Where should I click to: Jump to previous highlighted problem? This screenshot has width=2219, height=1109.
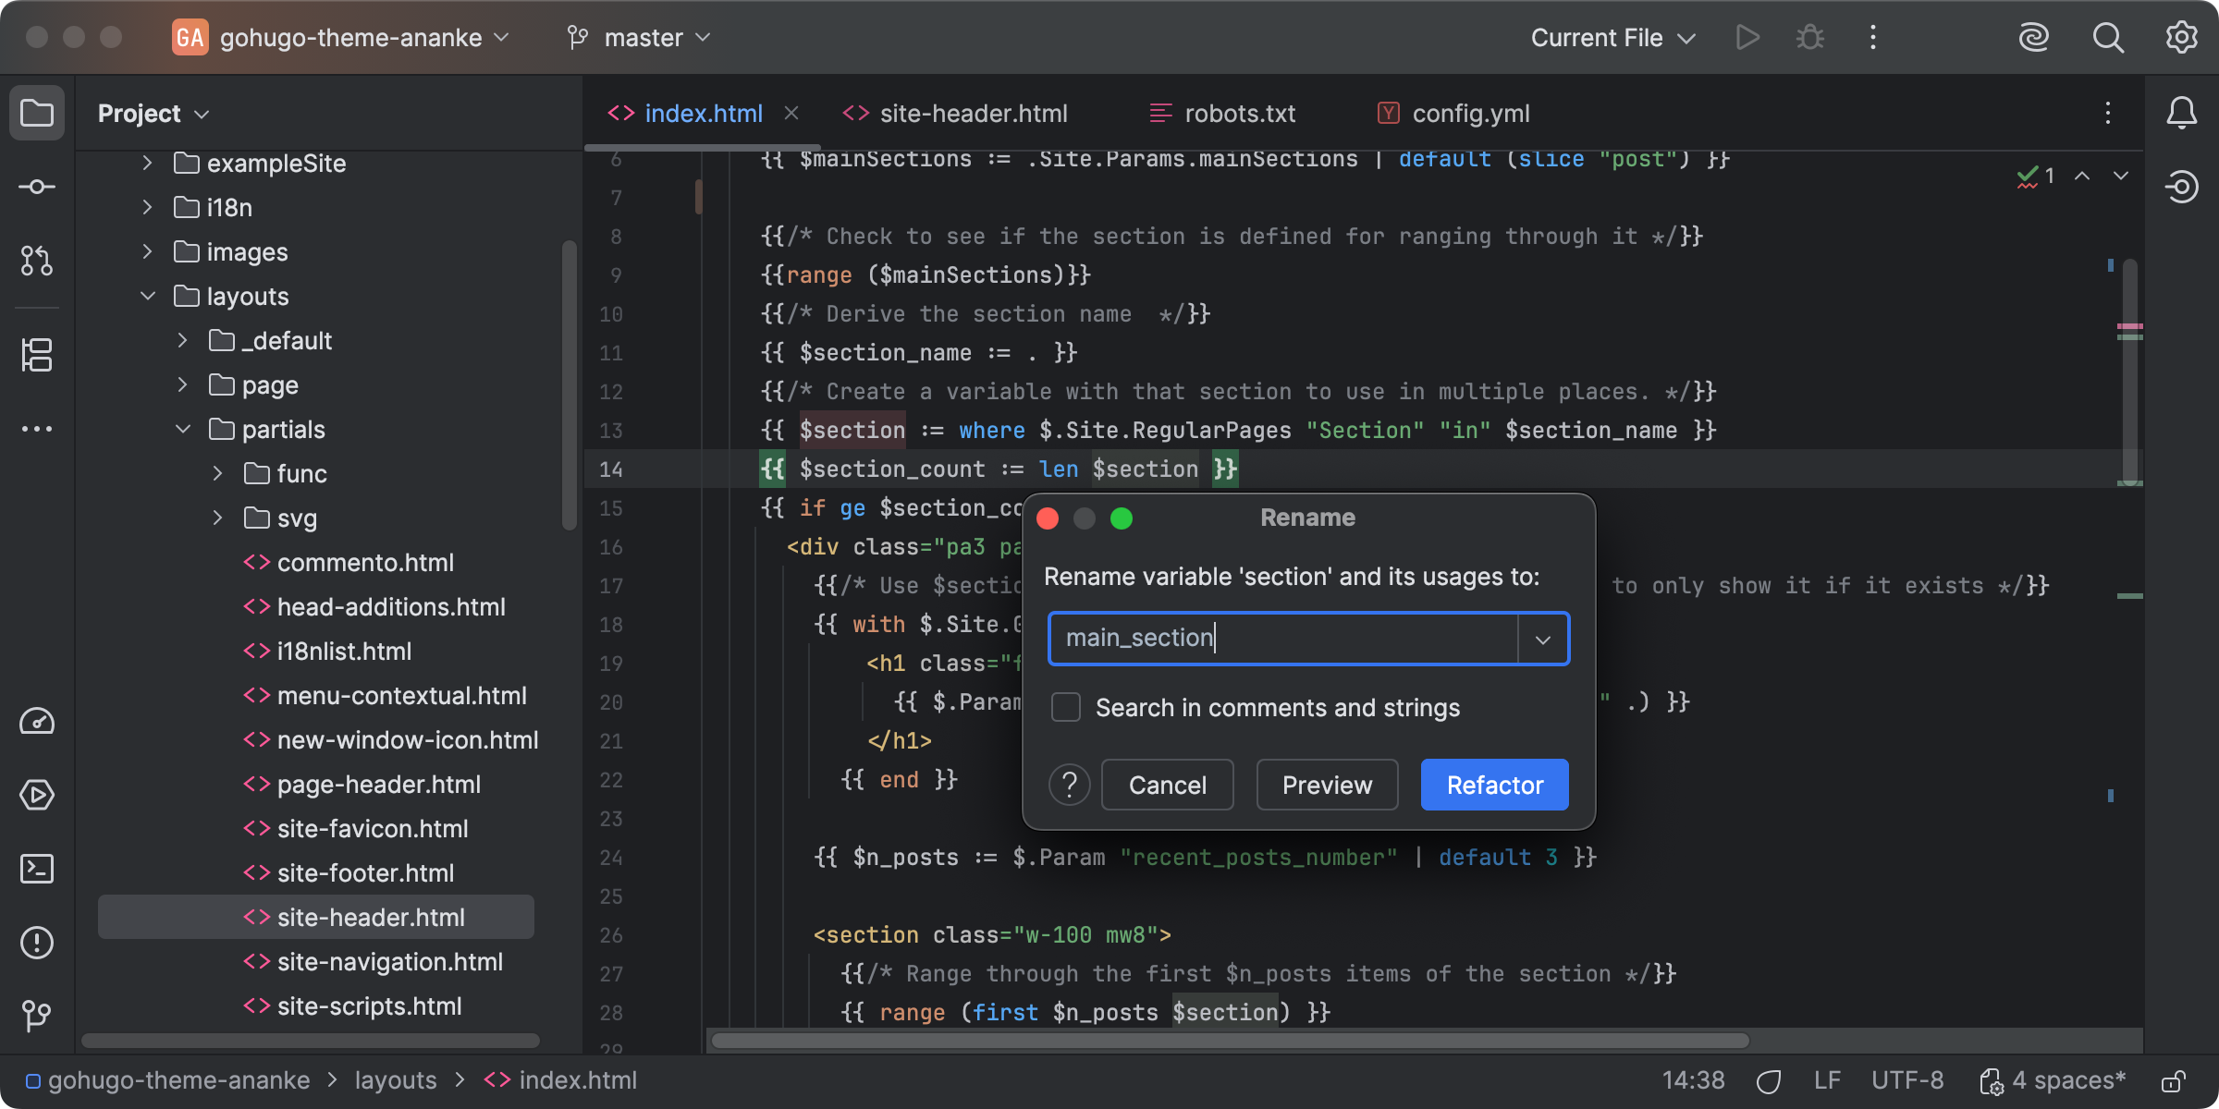coord(2082,176)
